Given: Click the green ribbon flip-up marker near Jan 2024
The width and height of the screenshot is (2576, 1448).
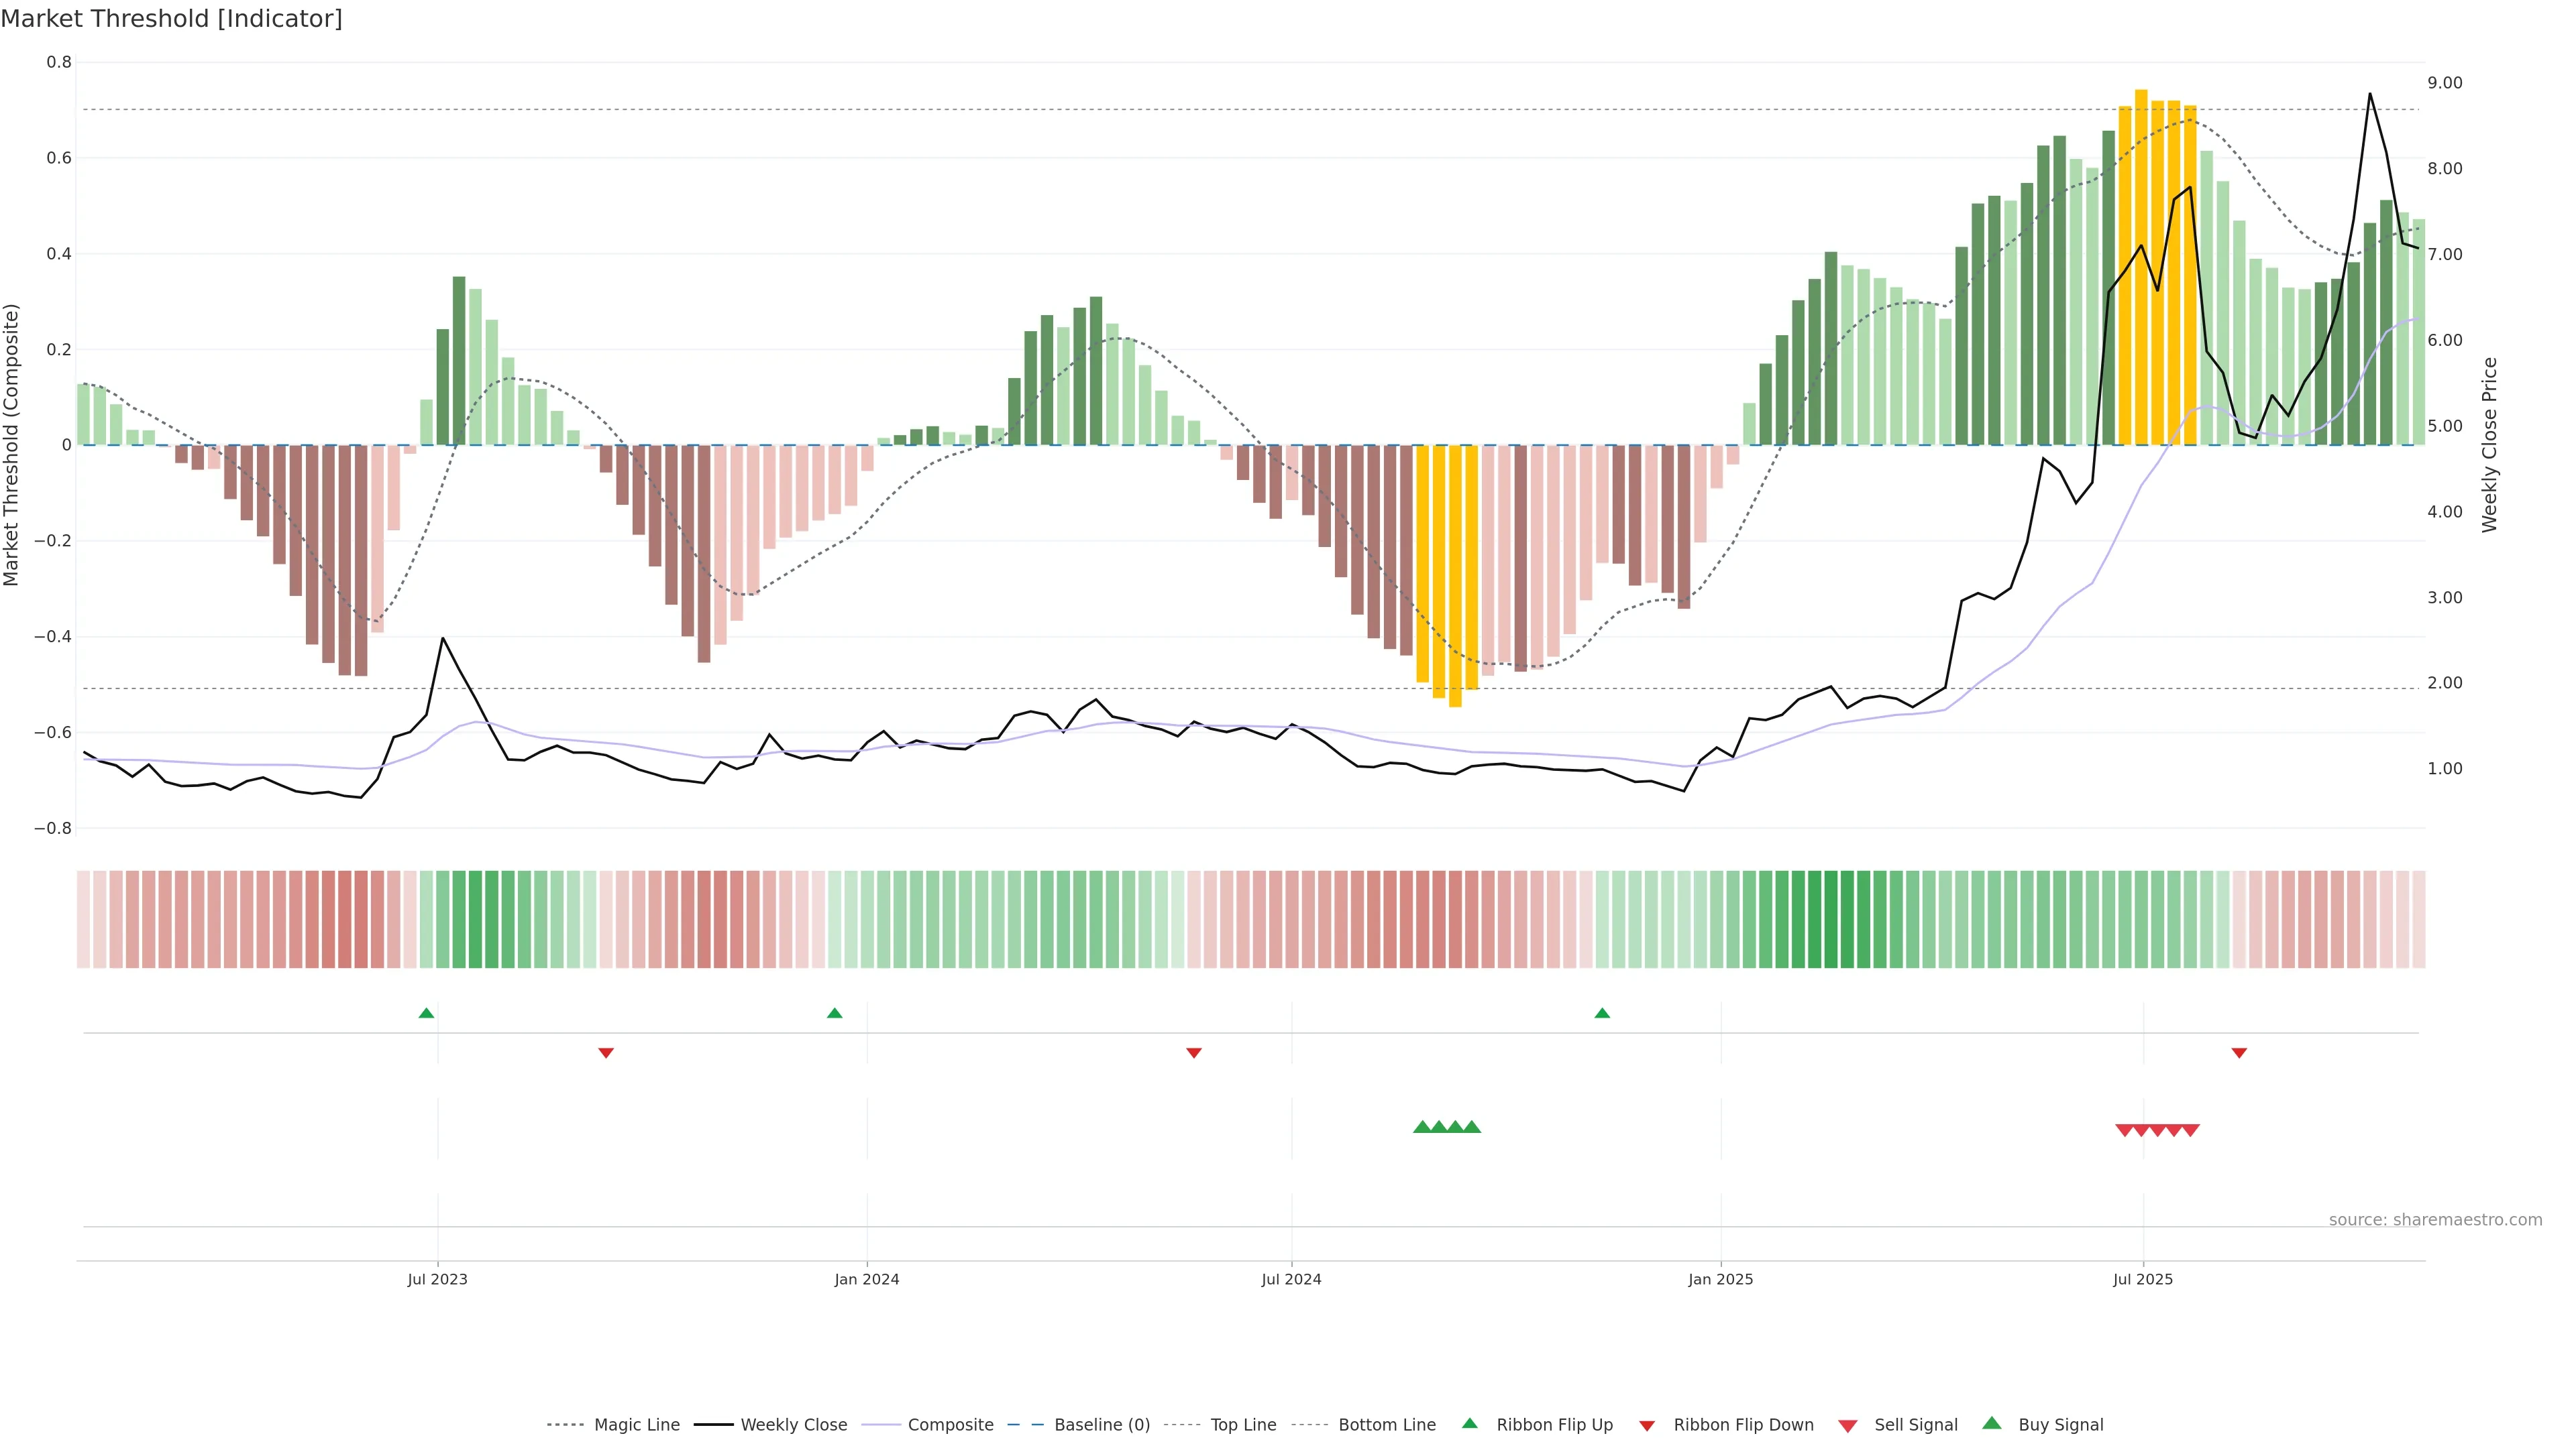Looking at the screenshot, I should [x=835, y=1014].
